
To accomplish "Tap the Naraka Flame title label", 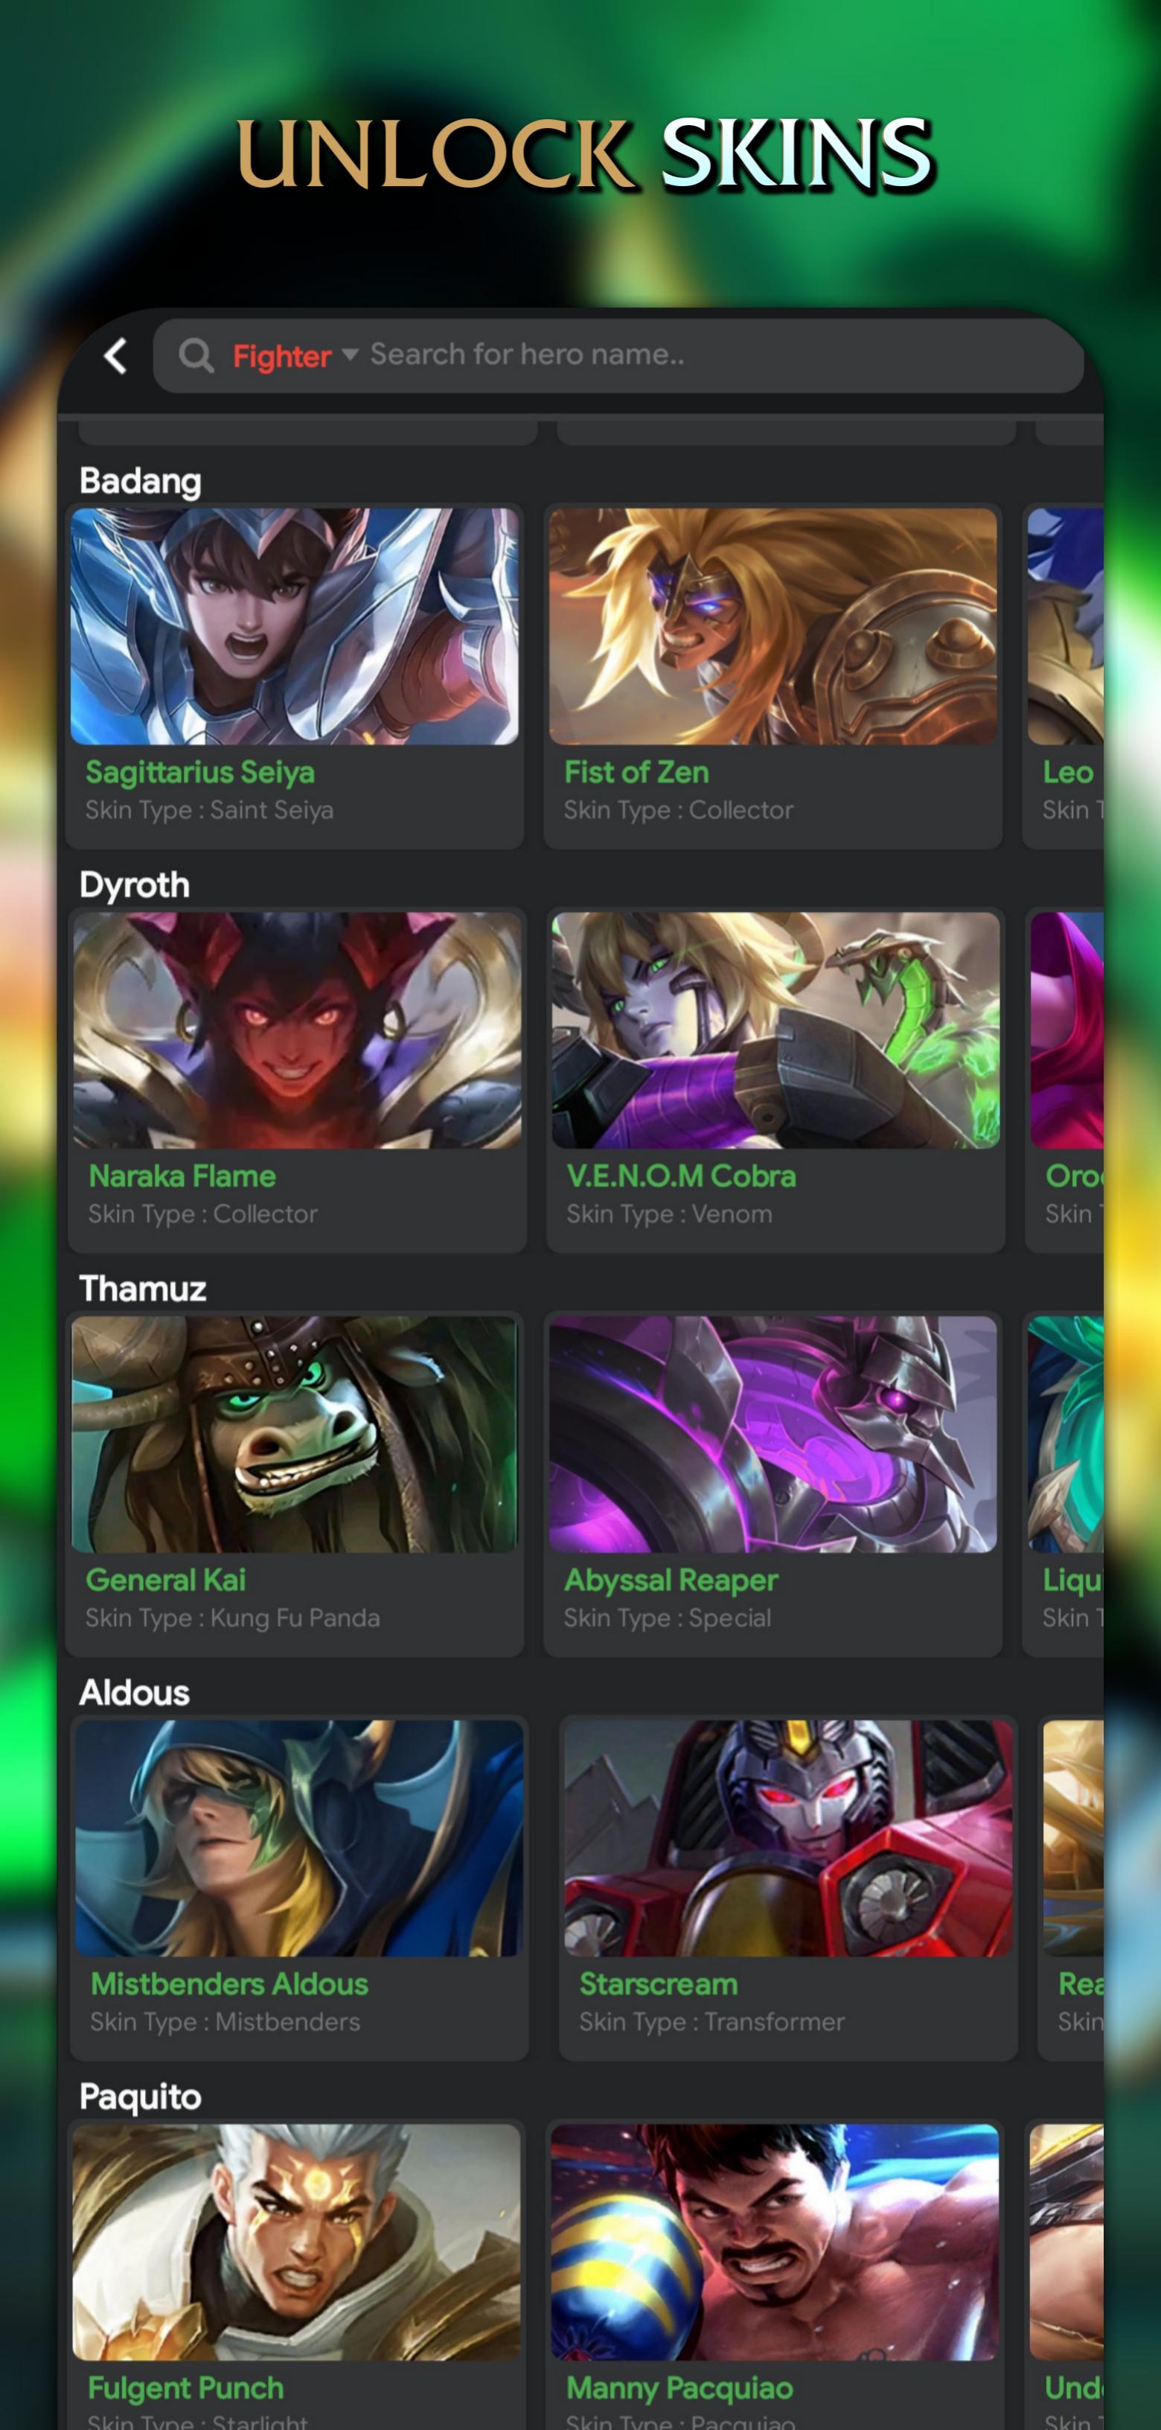I will coord(182,1176).
